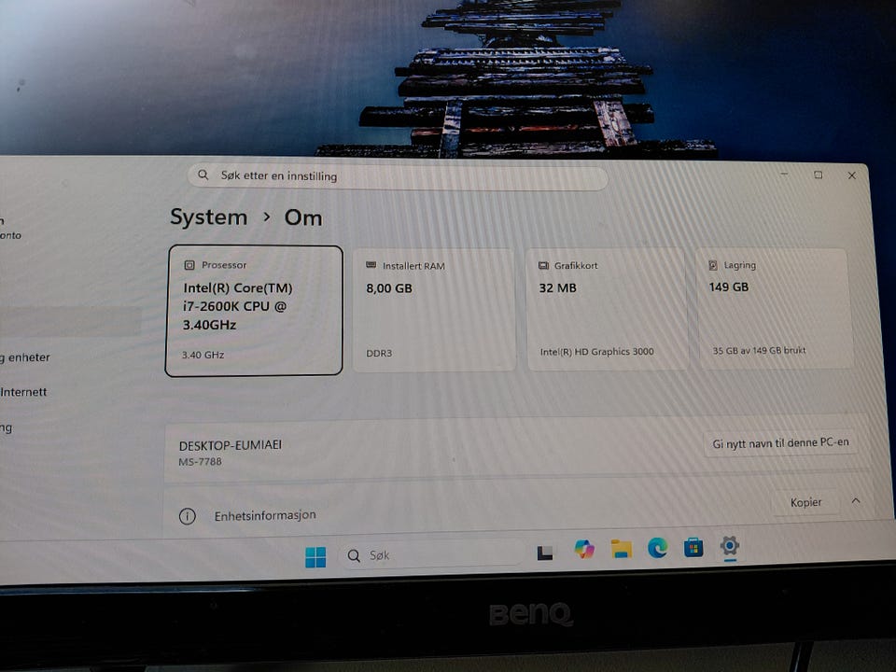Click the Enhetsinformasjon info icon

(188, 516)
